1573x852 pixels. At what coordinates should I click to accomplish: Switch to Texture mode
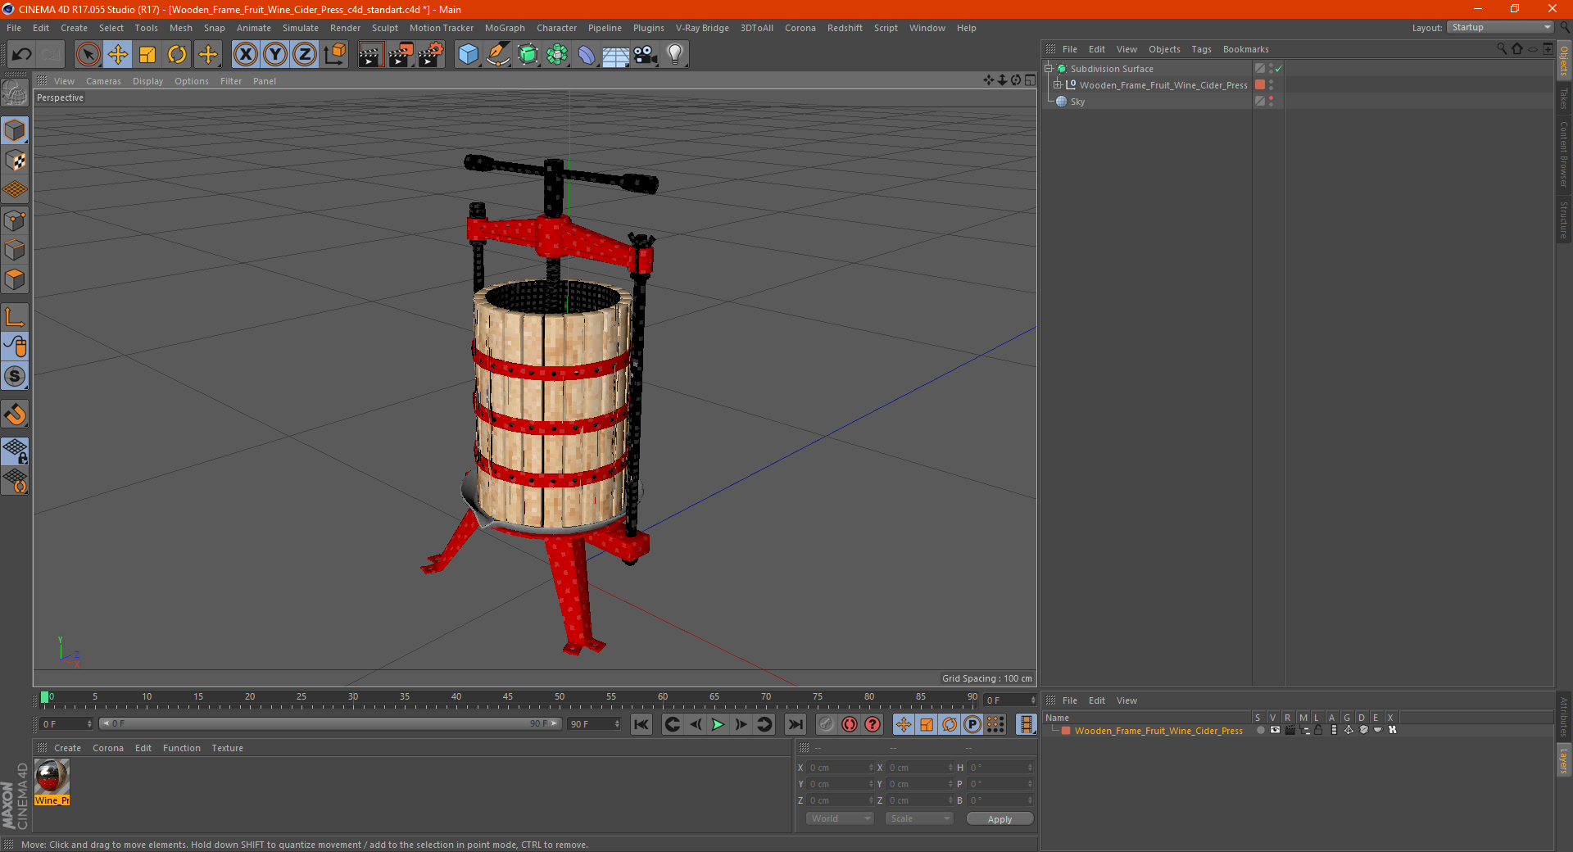click(15, 161)
